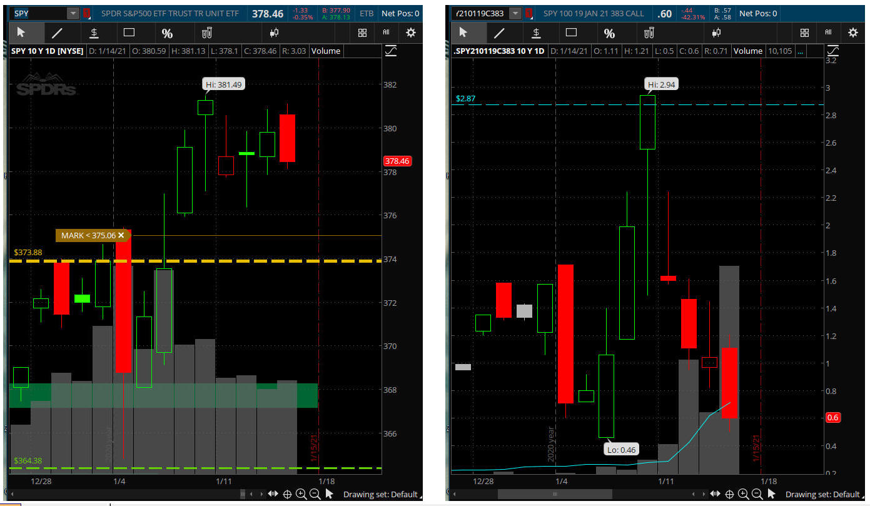Click the horizontal expand arrows below SPY chart

tap(273, 494)
